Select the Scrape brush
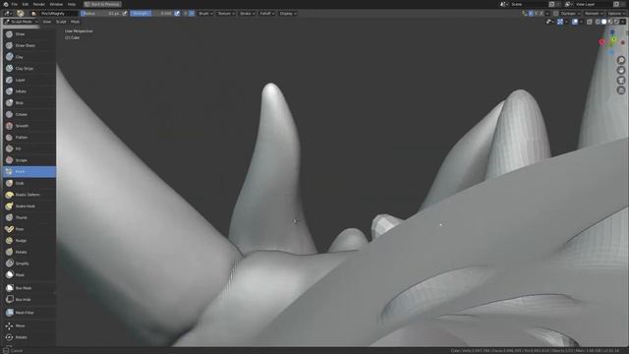Image resolution: width=629 pixels, height=354 pixels. click(29, 160)
